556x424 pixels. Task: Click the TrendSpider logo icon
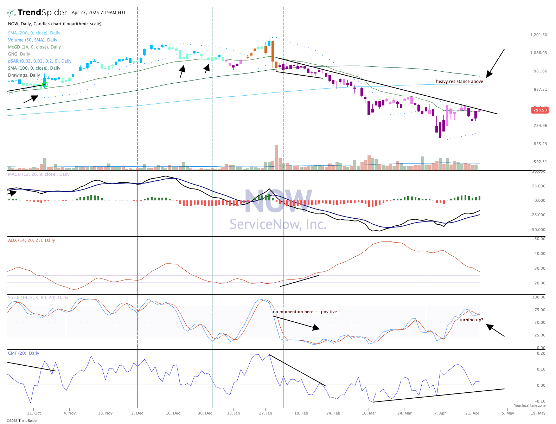(11, 13)
